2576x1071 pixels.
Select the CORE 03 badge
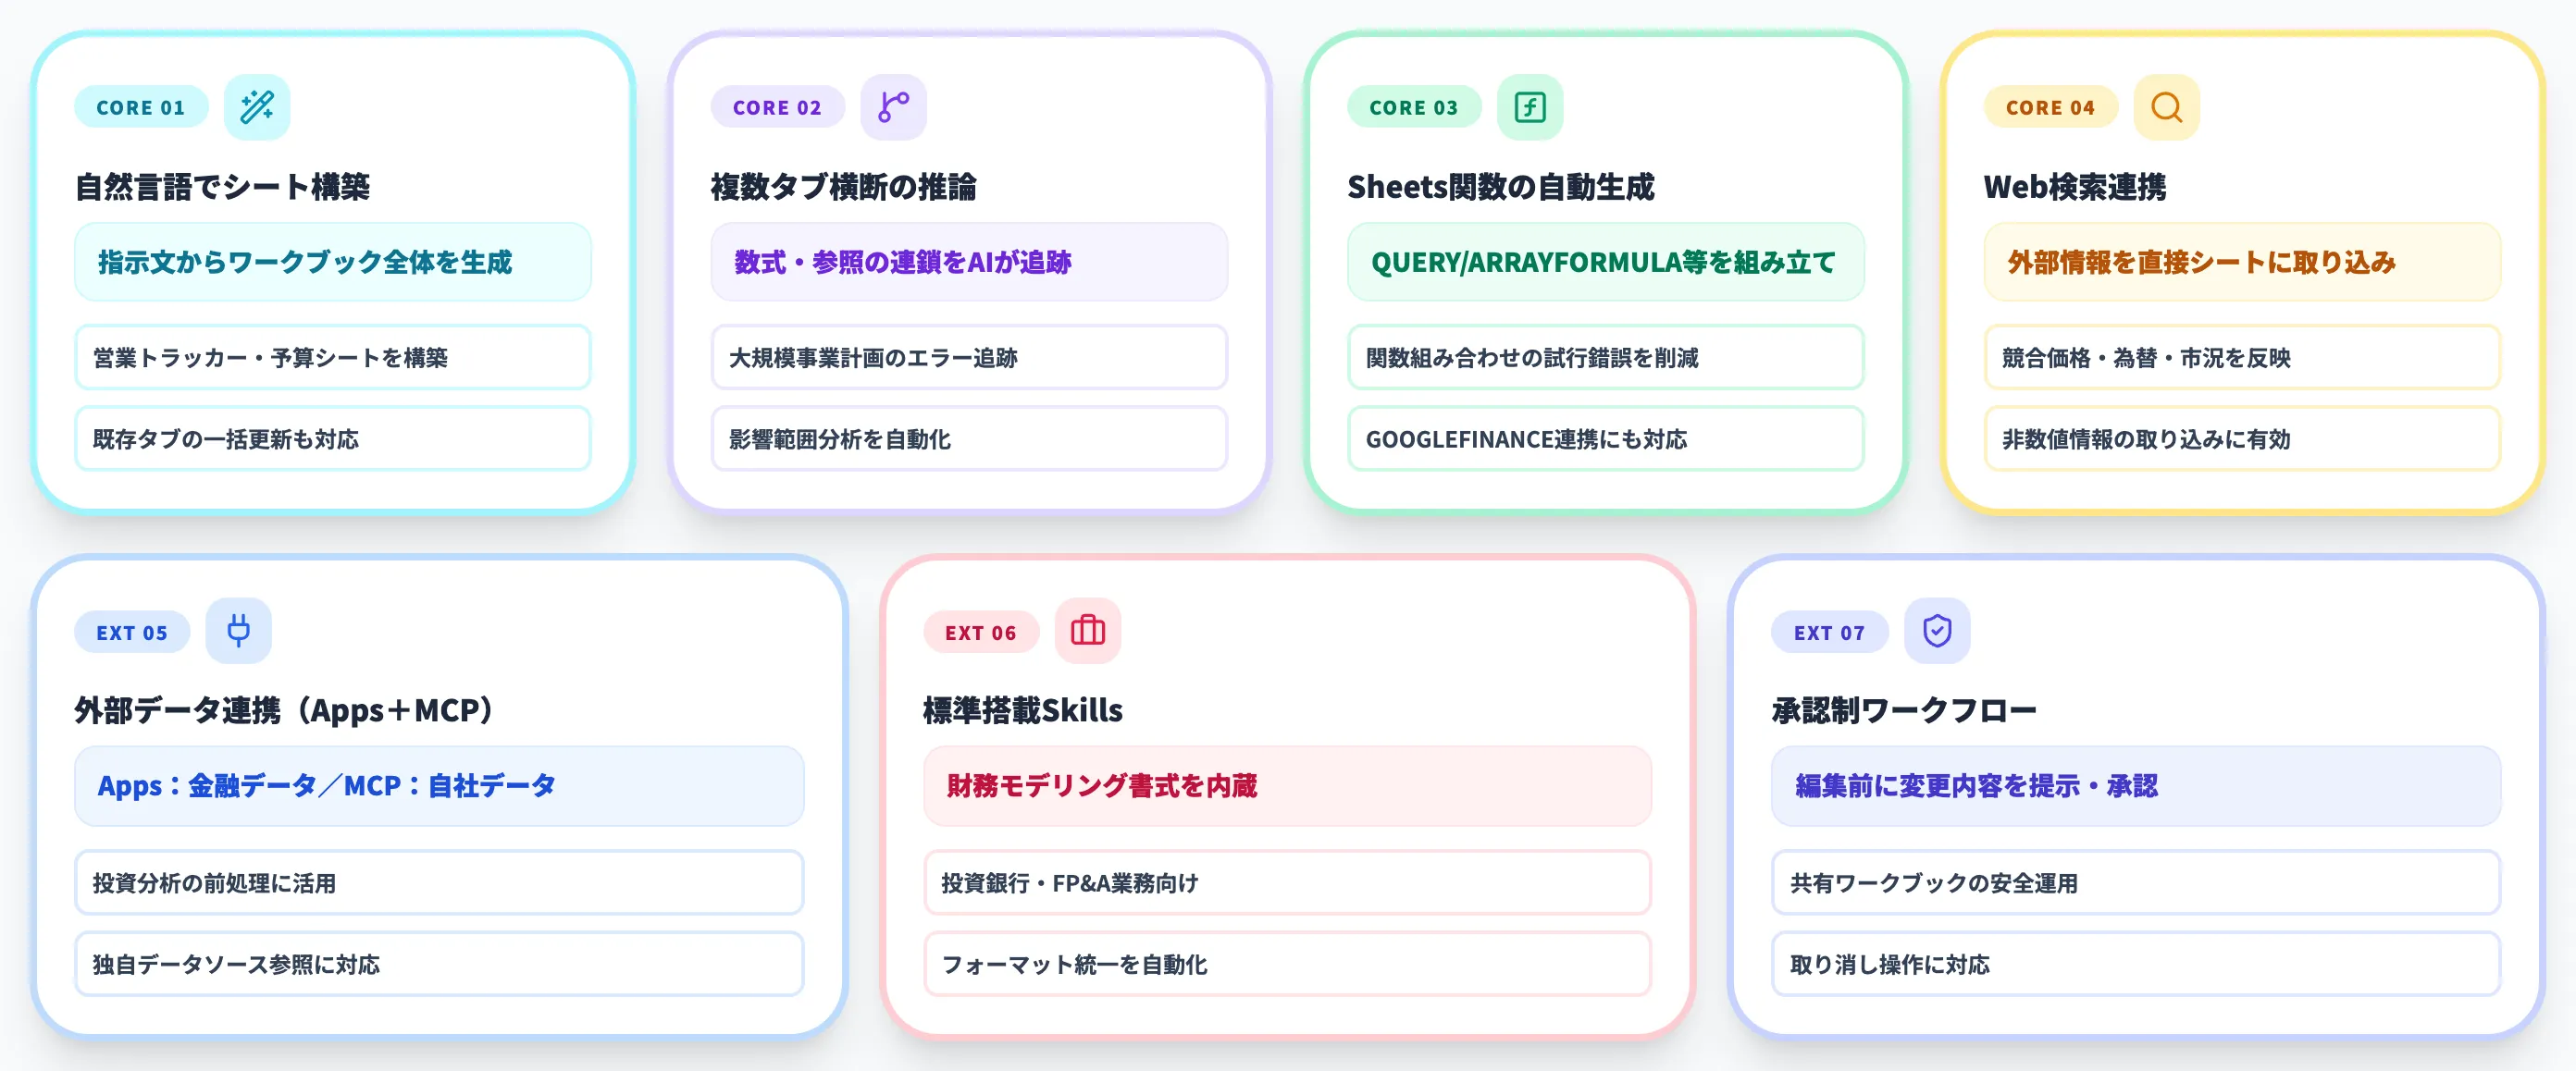click(1414, 107)
